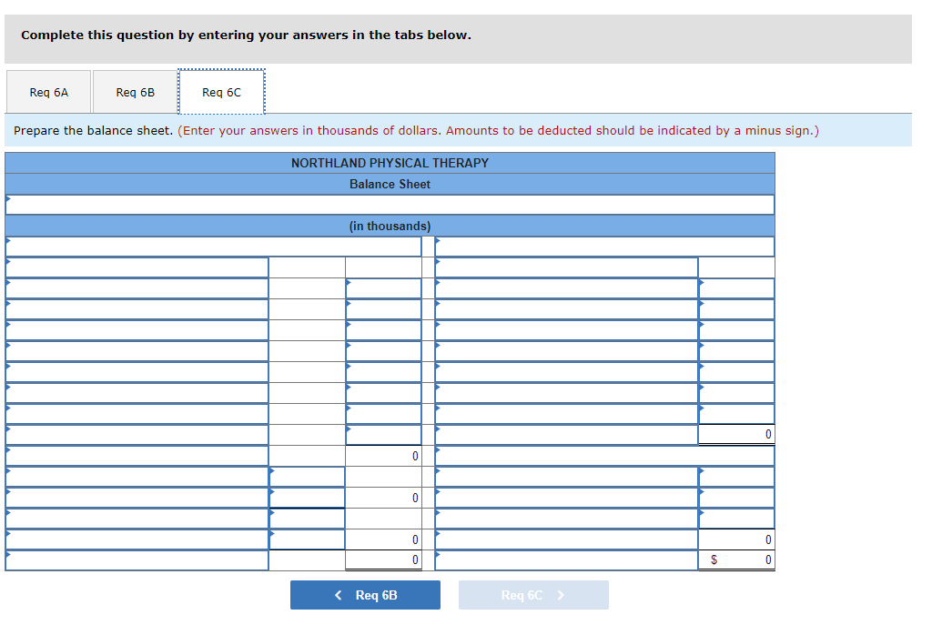932x625 pixels.
Task: Select the first left account field below the heading
Action: click(x=137, y=267)
